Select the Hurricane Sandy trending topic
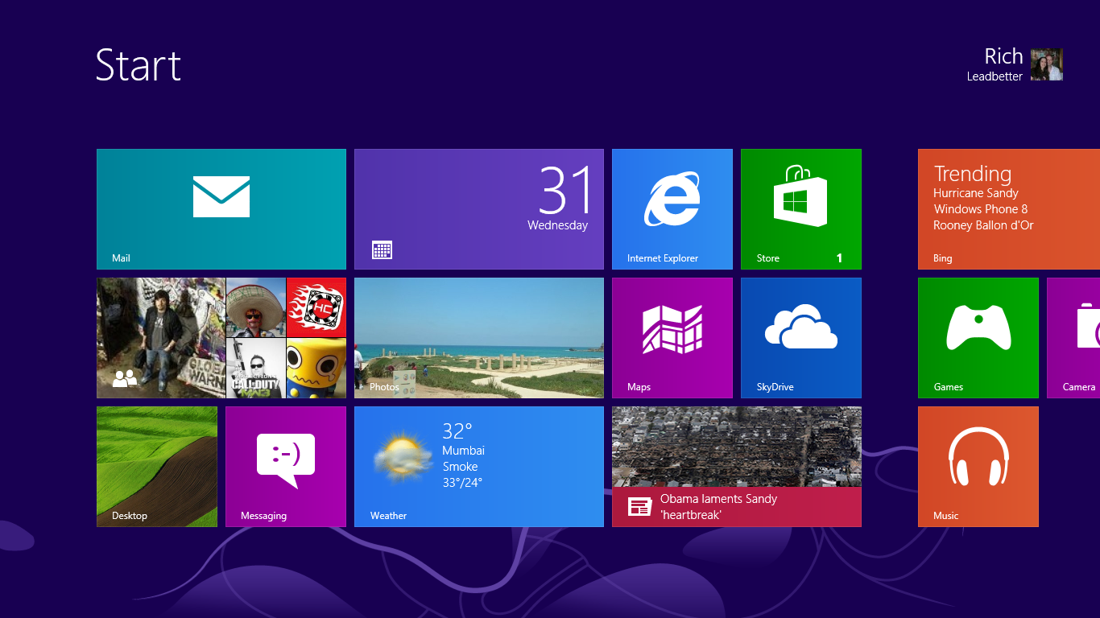1100x618 pixels. [x=977, y=193]
